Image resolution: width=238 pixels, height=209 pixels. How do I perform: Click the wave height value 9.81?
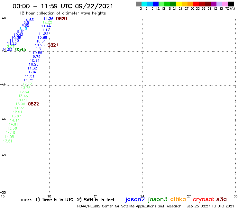click(x=21, y=32)
